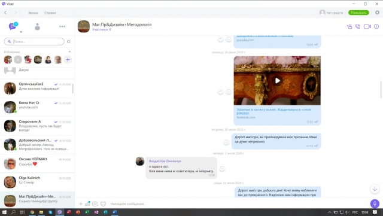Collapse the Избранные favorites section
The height and width of the screenshot is (216, 383).
click(69, 52)
